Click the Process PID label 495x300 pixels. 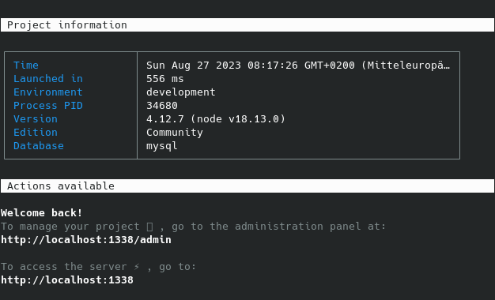48,106
